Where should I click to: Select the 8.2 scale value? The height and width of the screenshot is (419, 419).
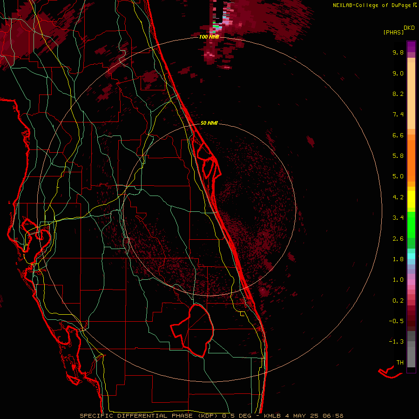pos(398,94)
